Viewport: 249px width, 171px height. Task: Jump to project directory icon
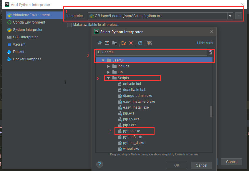[114, 43]
